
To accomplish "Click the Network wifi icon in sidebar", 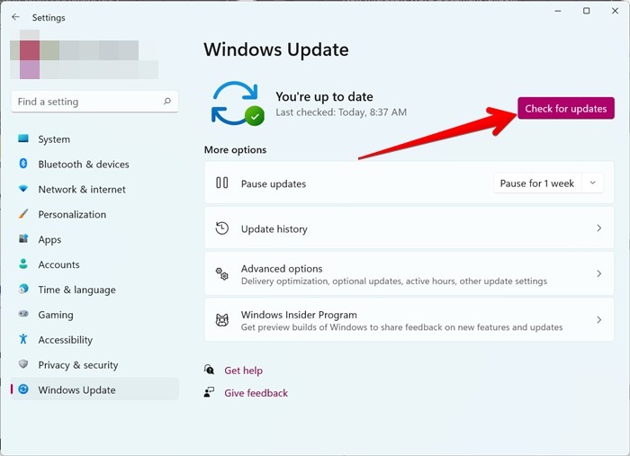I will [23, 189].
